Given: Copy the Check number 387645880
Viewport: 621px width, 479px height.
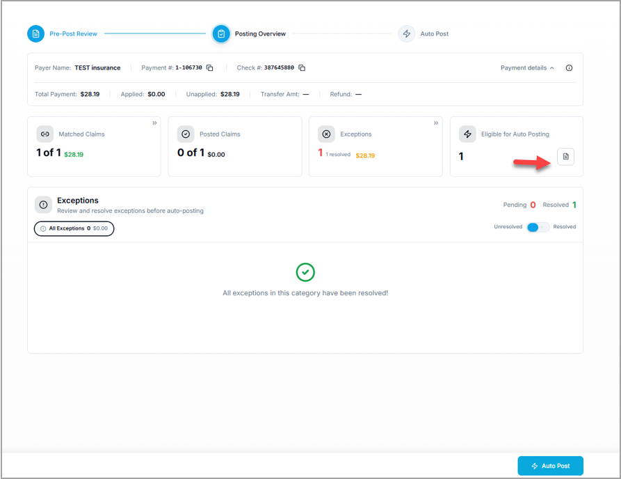Looking at the screenshot, I should [302, 68].
